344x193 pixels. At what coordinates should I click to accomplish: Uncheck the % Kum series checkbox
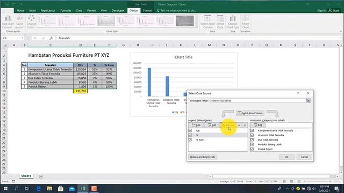190,139
